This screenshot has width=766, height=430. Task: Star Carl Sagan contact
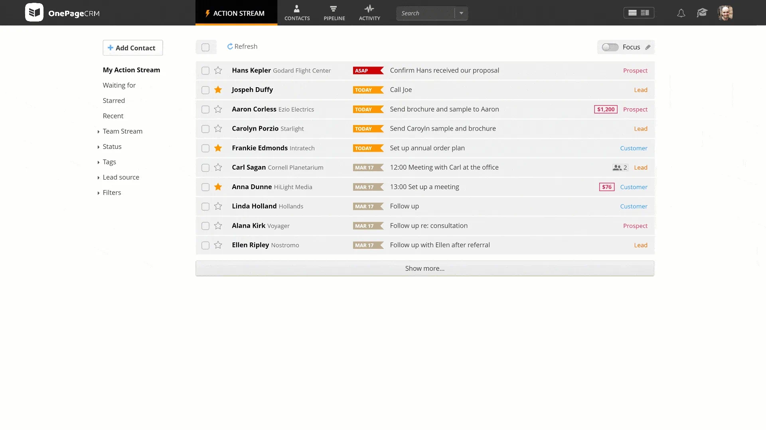click(x=218, y=167)
